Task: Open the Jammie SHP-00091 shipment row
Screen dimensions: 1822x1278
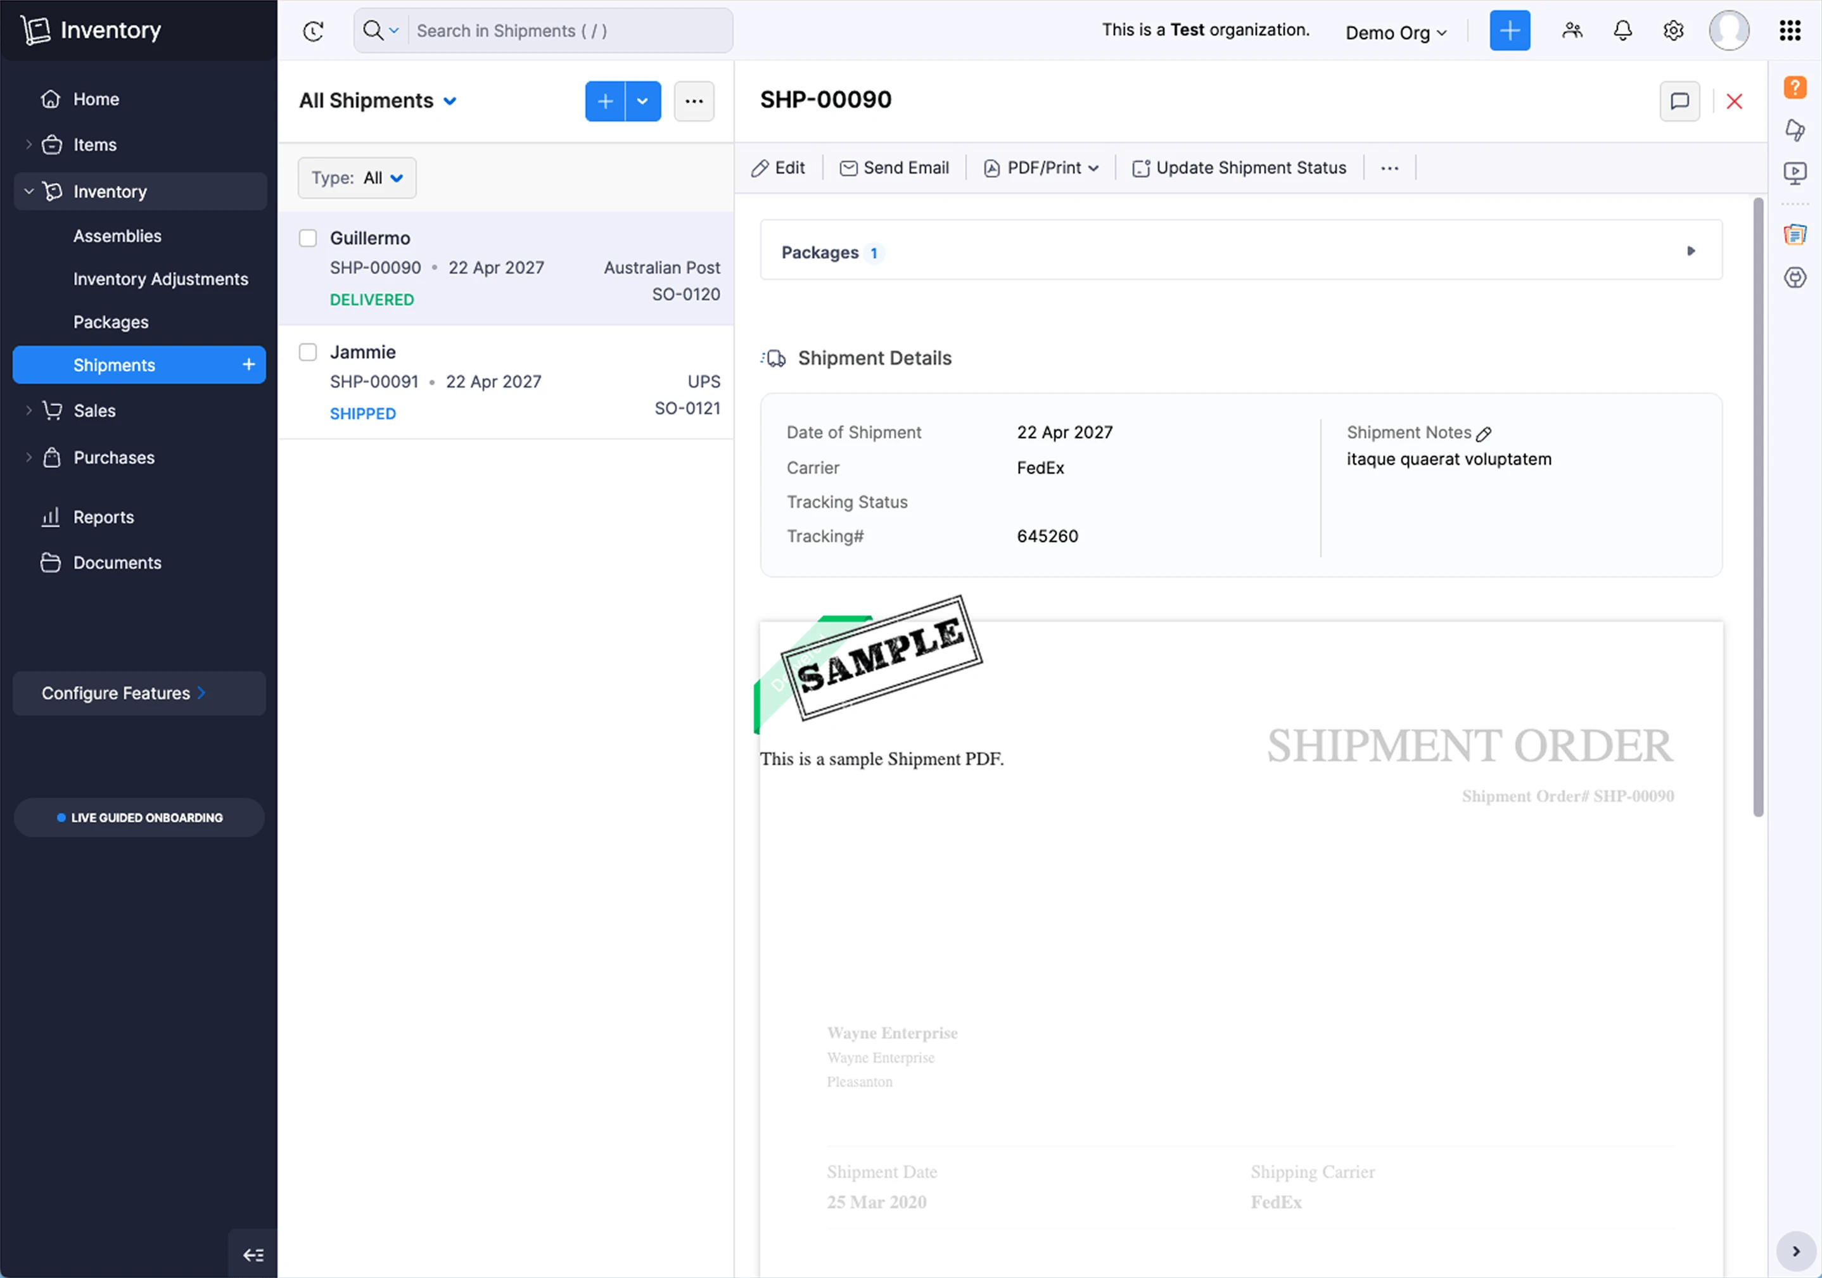Action: 506,382
